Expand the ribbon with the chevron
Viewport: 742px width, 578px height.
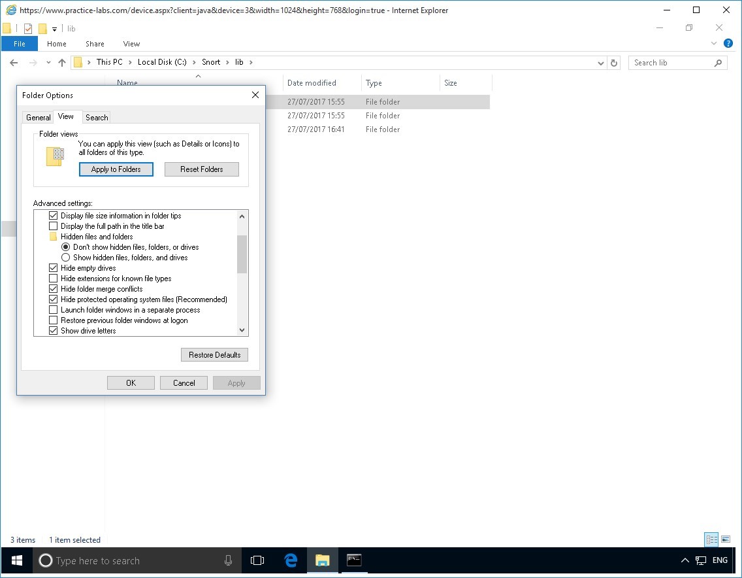coord(714,44)
